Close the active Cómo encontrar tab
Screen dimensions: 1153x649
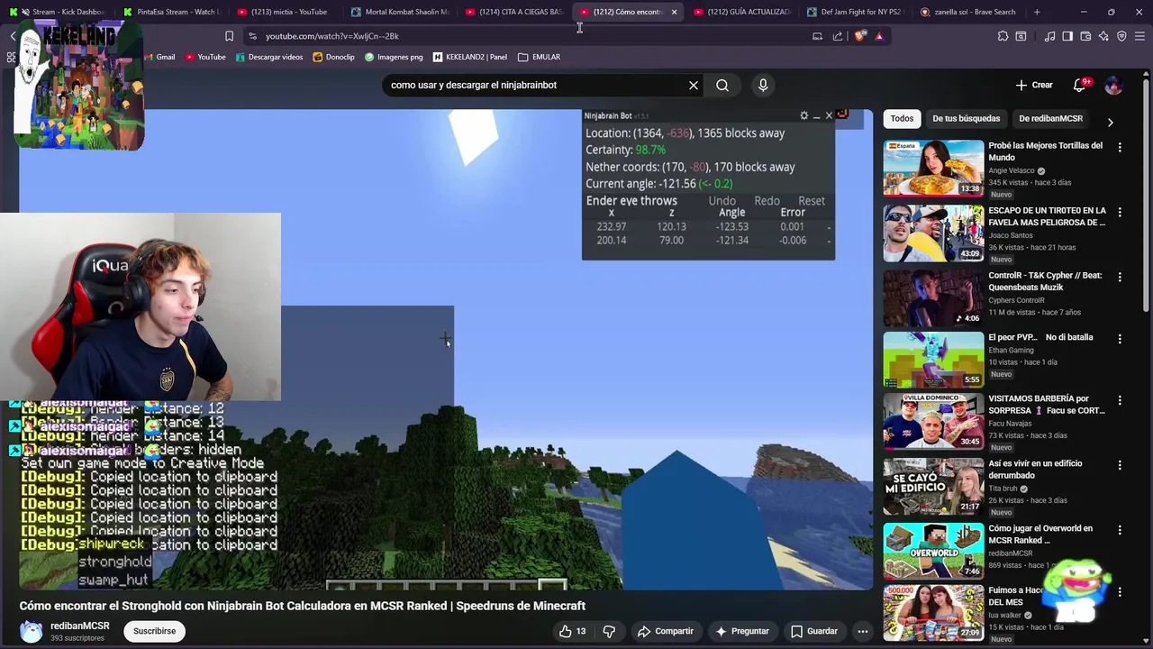674,12
